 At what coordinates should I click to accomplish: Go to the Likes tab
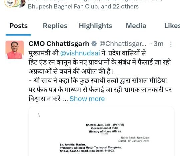172,26
